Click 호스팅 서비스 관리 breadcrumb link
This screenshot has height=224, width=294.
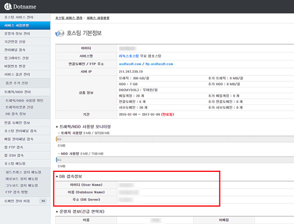(x=69, y=18)
